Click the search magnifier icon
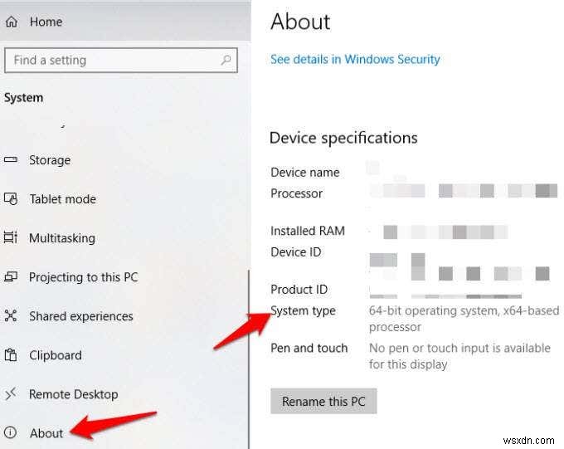Viewport: 564px width, 449px height. tap(226, 60)
